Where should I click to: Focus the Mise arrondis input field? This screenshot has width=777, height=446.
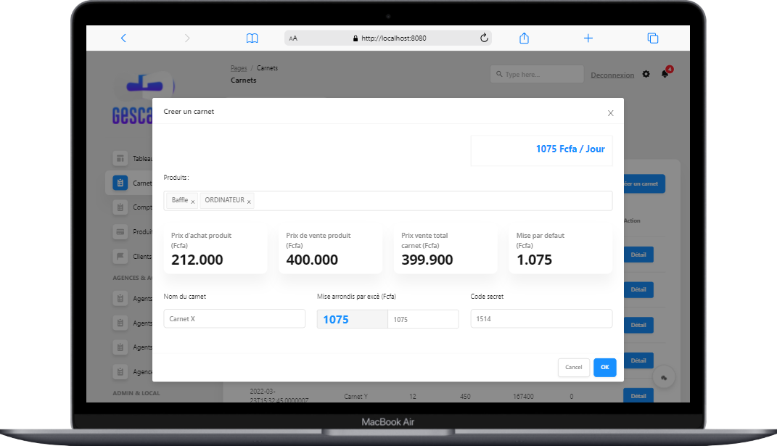click(422, 319)
